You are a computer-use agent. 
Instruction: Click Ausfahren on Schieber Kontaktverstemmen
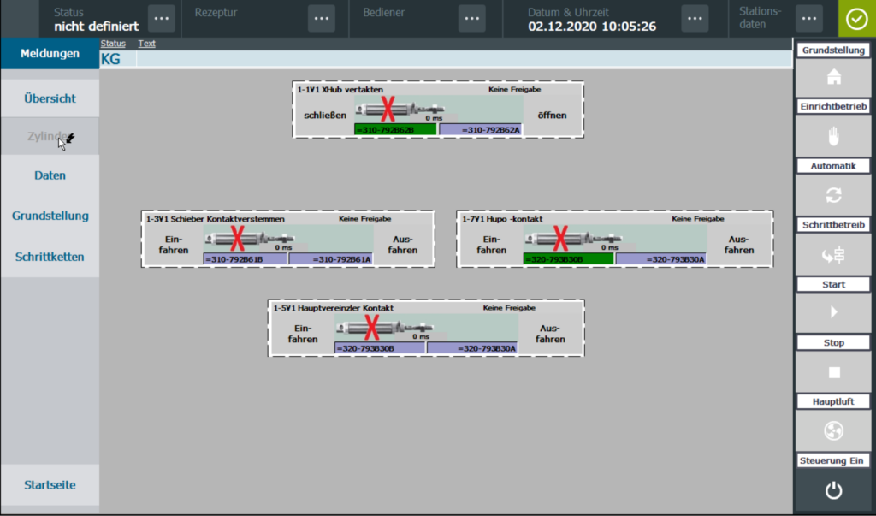pos(402,245)
